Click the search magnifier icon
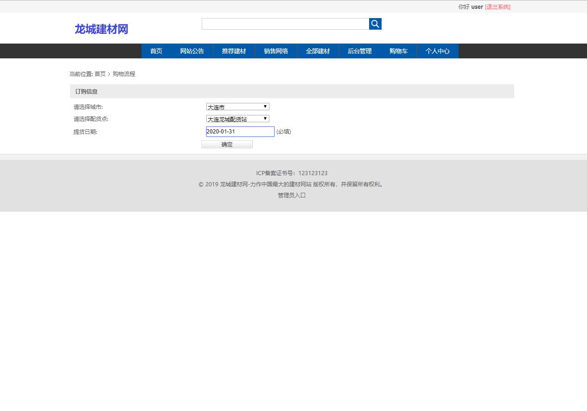 tap(375, 24)
